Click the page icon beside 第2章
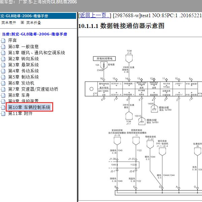The width and height of the screenshot is (202, 202). pos(3,59)
